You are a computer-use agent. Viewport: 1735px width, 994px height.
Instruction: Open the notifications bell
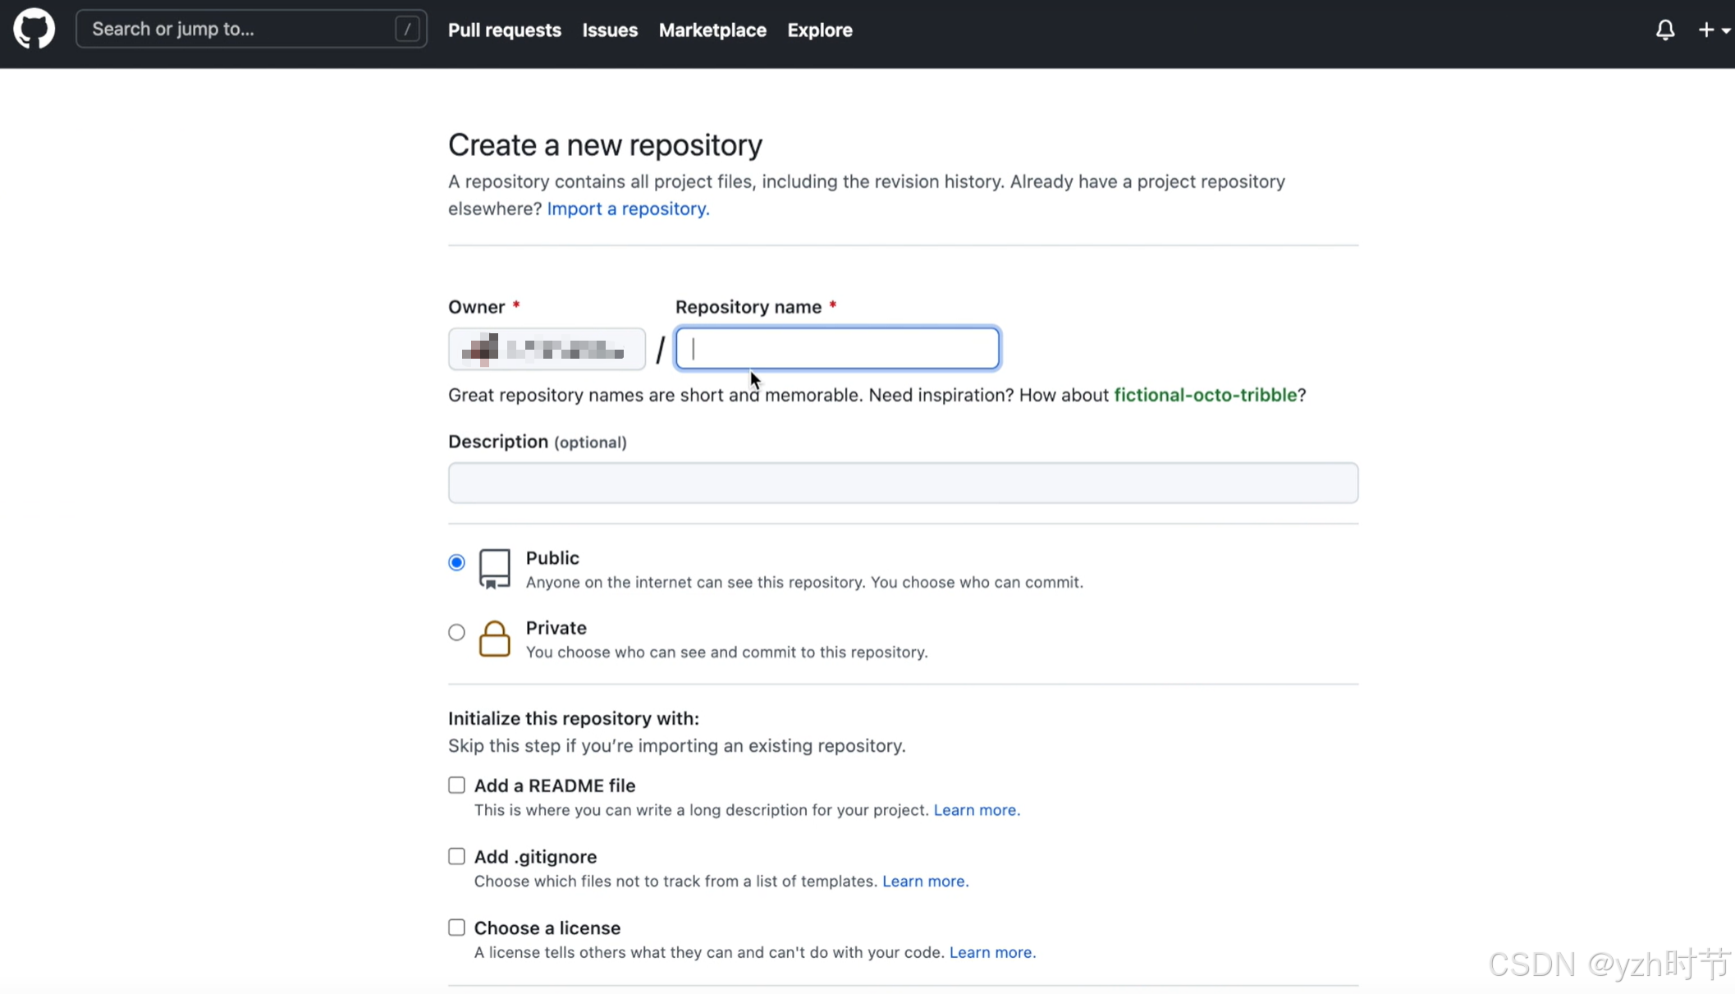tap(1664, 30)
